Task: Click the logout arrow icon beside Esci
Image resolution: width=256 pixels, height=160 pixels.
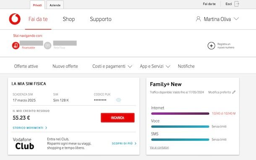Action: pos(237,4)
